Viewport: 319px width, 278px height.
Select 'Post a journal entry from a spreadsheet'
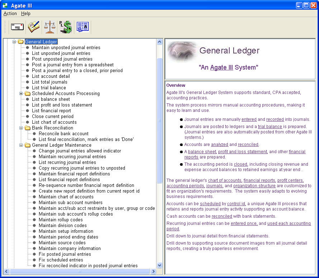pos(72,65)
